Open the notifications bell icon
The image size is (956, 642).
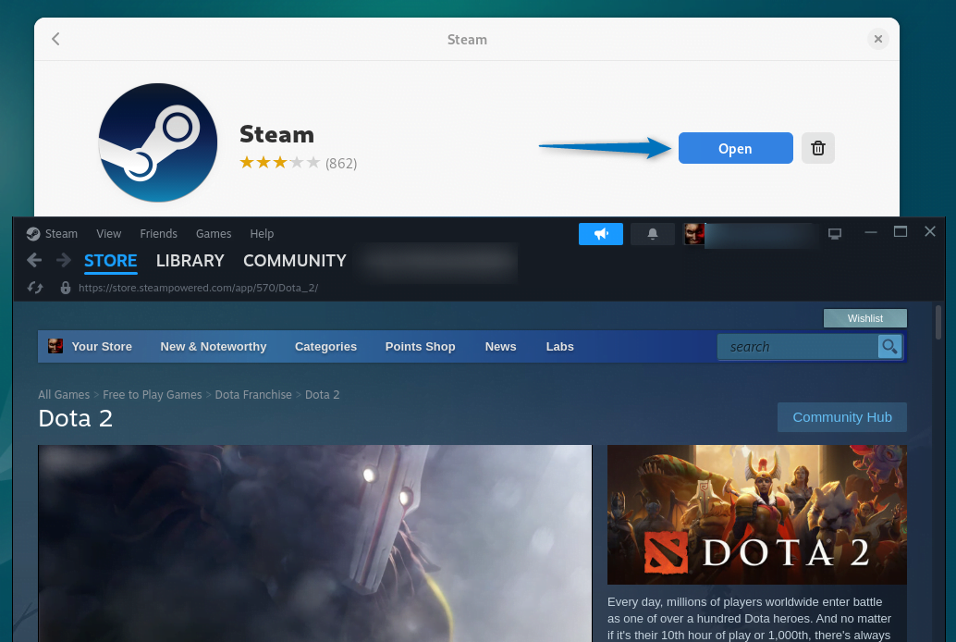653,234
